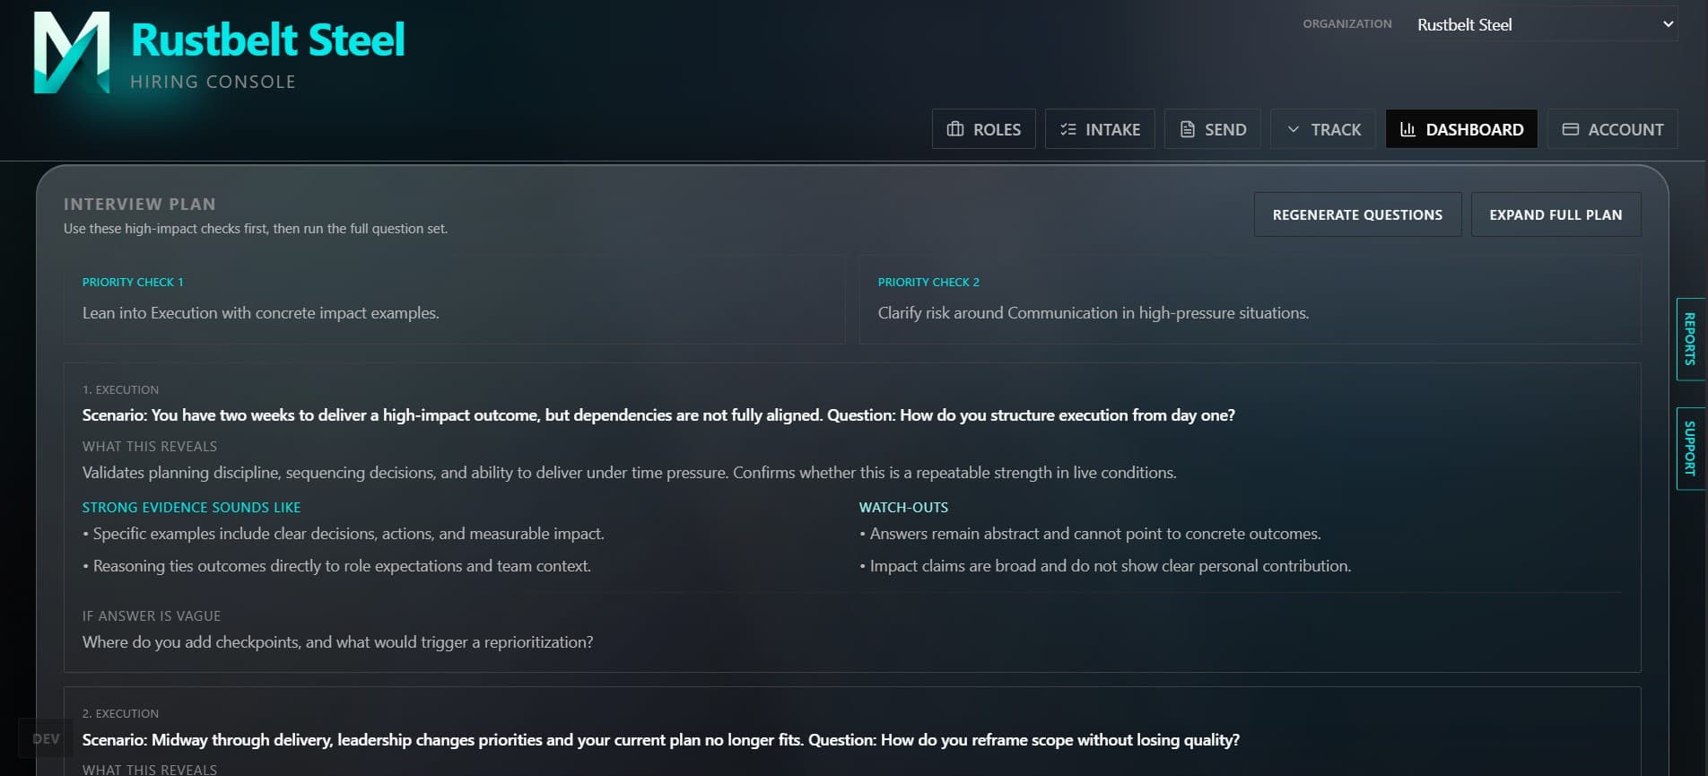
Task: Click the '1. EXECUTION' label
Action: click(x=120, y=389)
